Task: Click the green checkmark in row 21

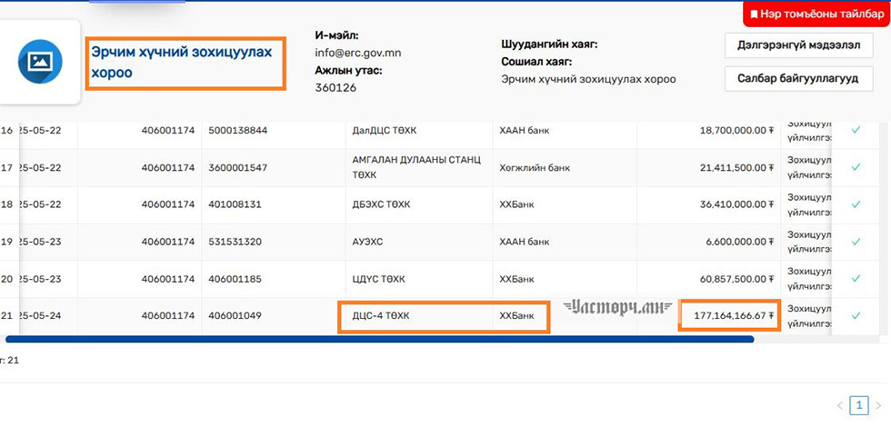Action: 856,315
